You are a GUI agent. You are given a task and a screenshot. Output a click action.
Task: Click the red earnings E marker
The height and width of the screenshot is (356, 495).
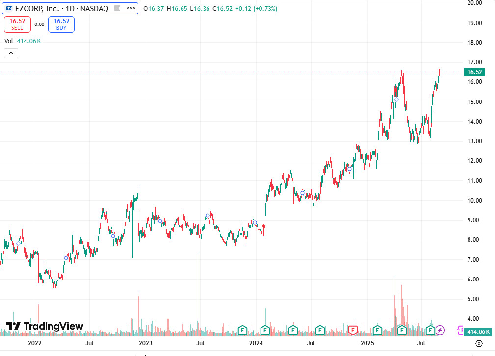(x=353, y=331)
